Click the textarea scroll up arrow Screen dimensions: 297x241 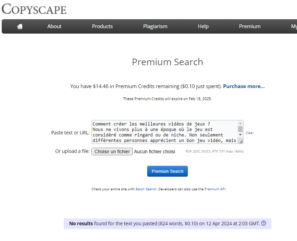[240, 123]
